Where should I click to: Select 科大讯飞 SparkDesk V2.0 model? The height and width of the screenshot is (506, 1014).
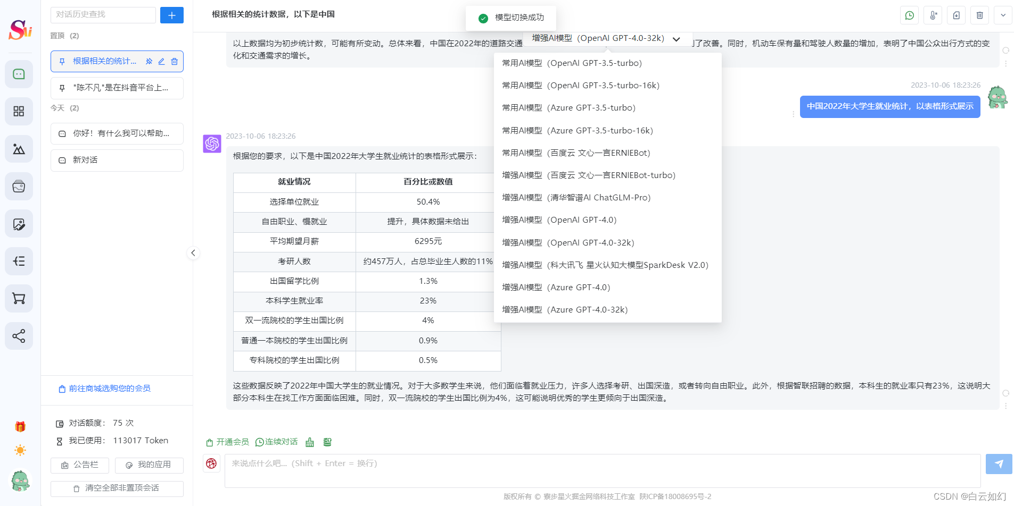pyautogui.click(x=608, y=265)
